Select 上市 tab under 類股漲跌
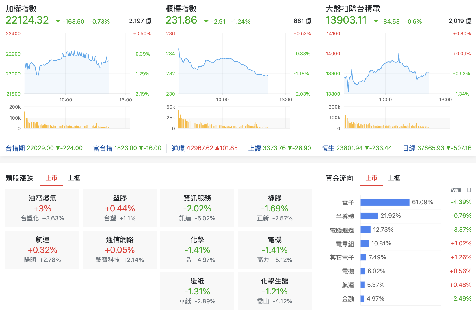 click(x=51, y=178)
